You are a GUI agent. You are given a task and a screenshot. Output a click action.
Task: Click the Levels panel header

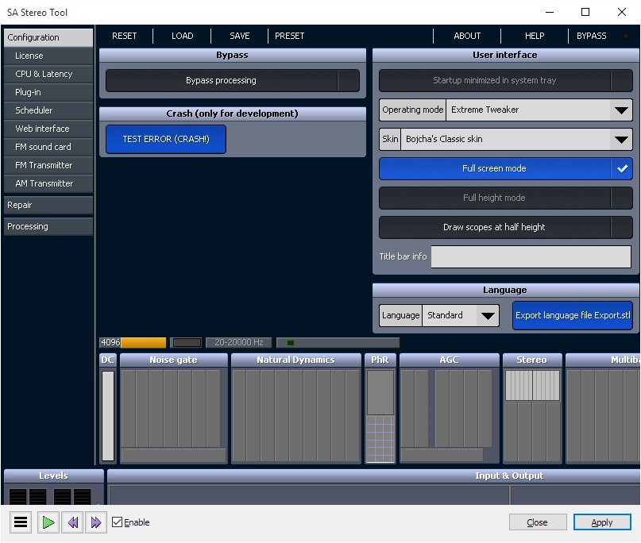[x=53, y=476]
